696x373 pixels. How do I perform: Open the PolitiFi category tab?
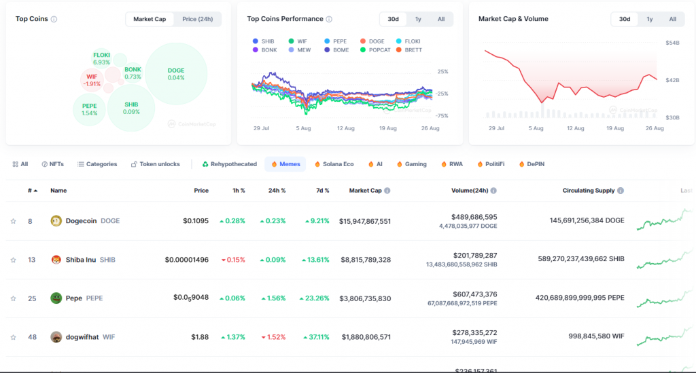coord(491,164)
